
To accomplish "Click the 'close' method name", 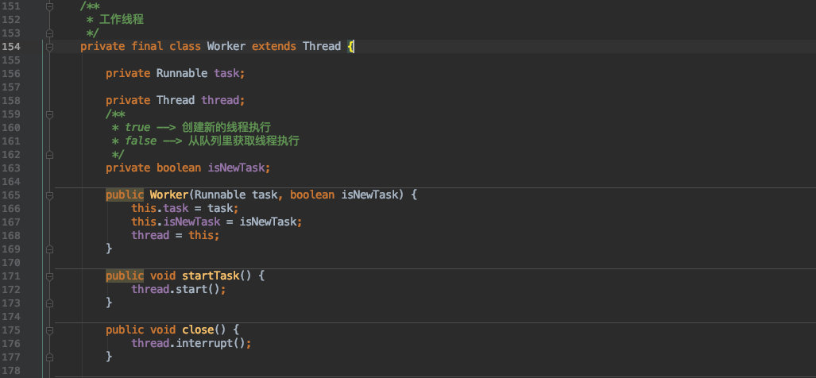I will (198, 330).
